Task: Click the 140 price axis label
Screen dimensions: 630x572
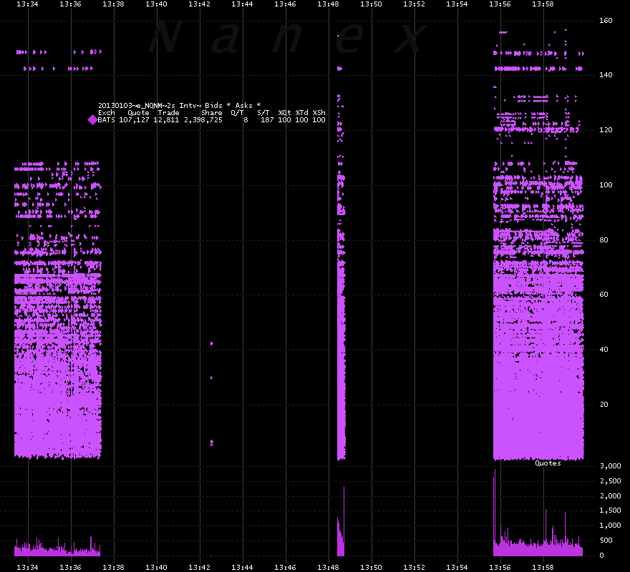Action: point(606,74)
